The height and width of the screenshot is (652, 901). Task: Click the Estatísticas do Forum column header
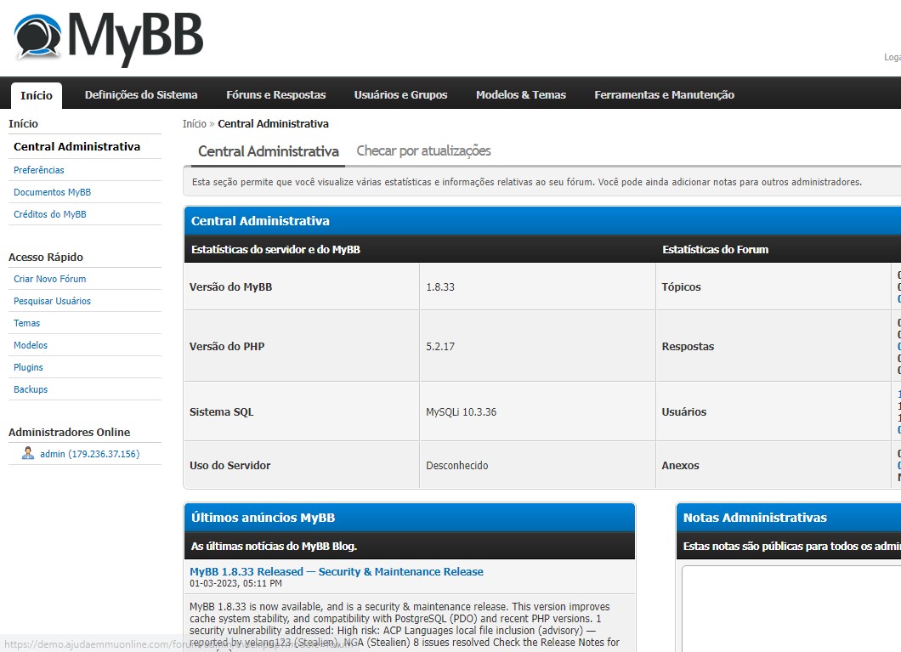(x=716, y=249)
